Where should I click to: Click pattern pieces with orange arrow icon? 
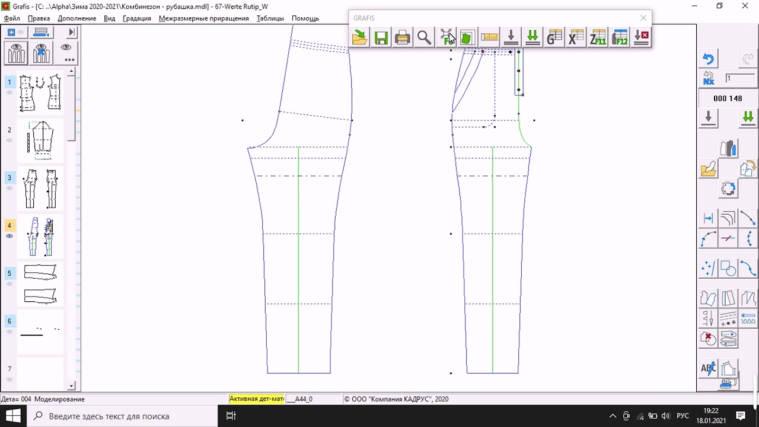(x=748, y=169)
